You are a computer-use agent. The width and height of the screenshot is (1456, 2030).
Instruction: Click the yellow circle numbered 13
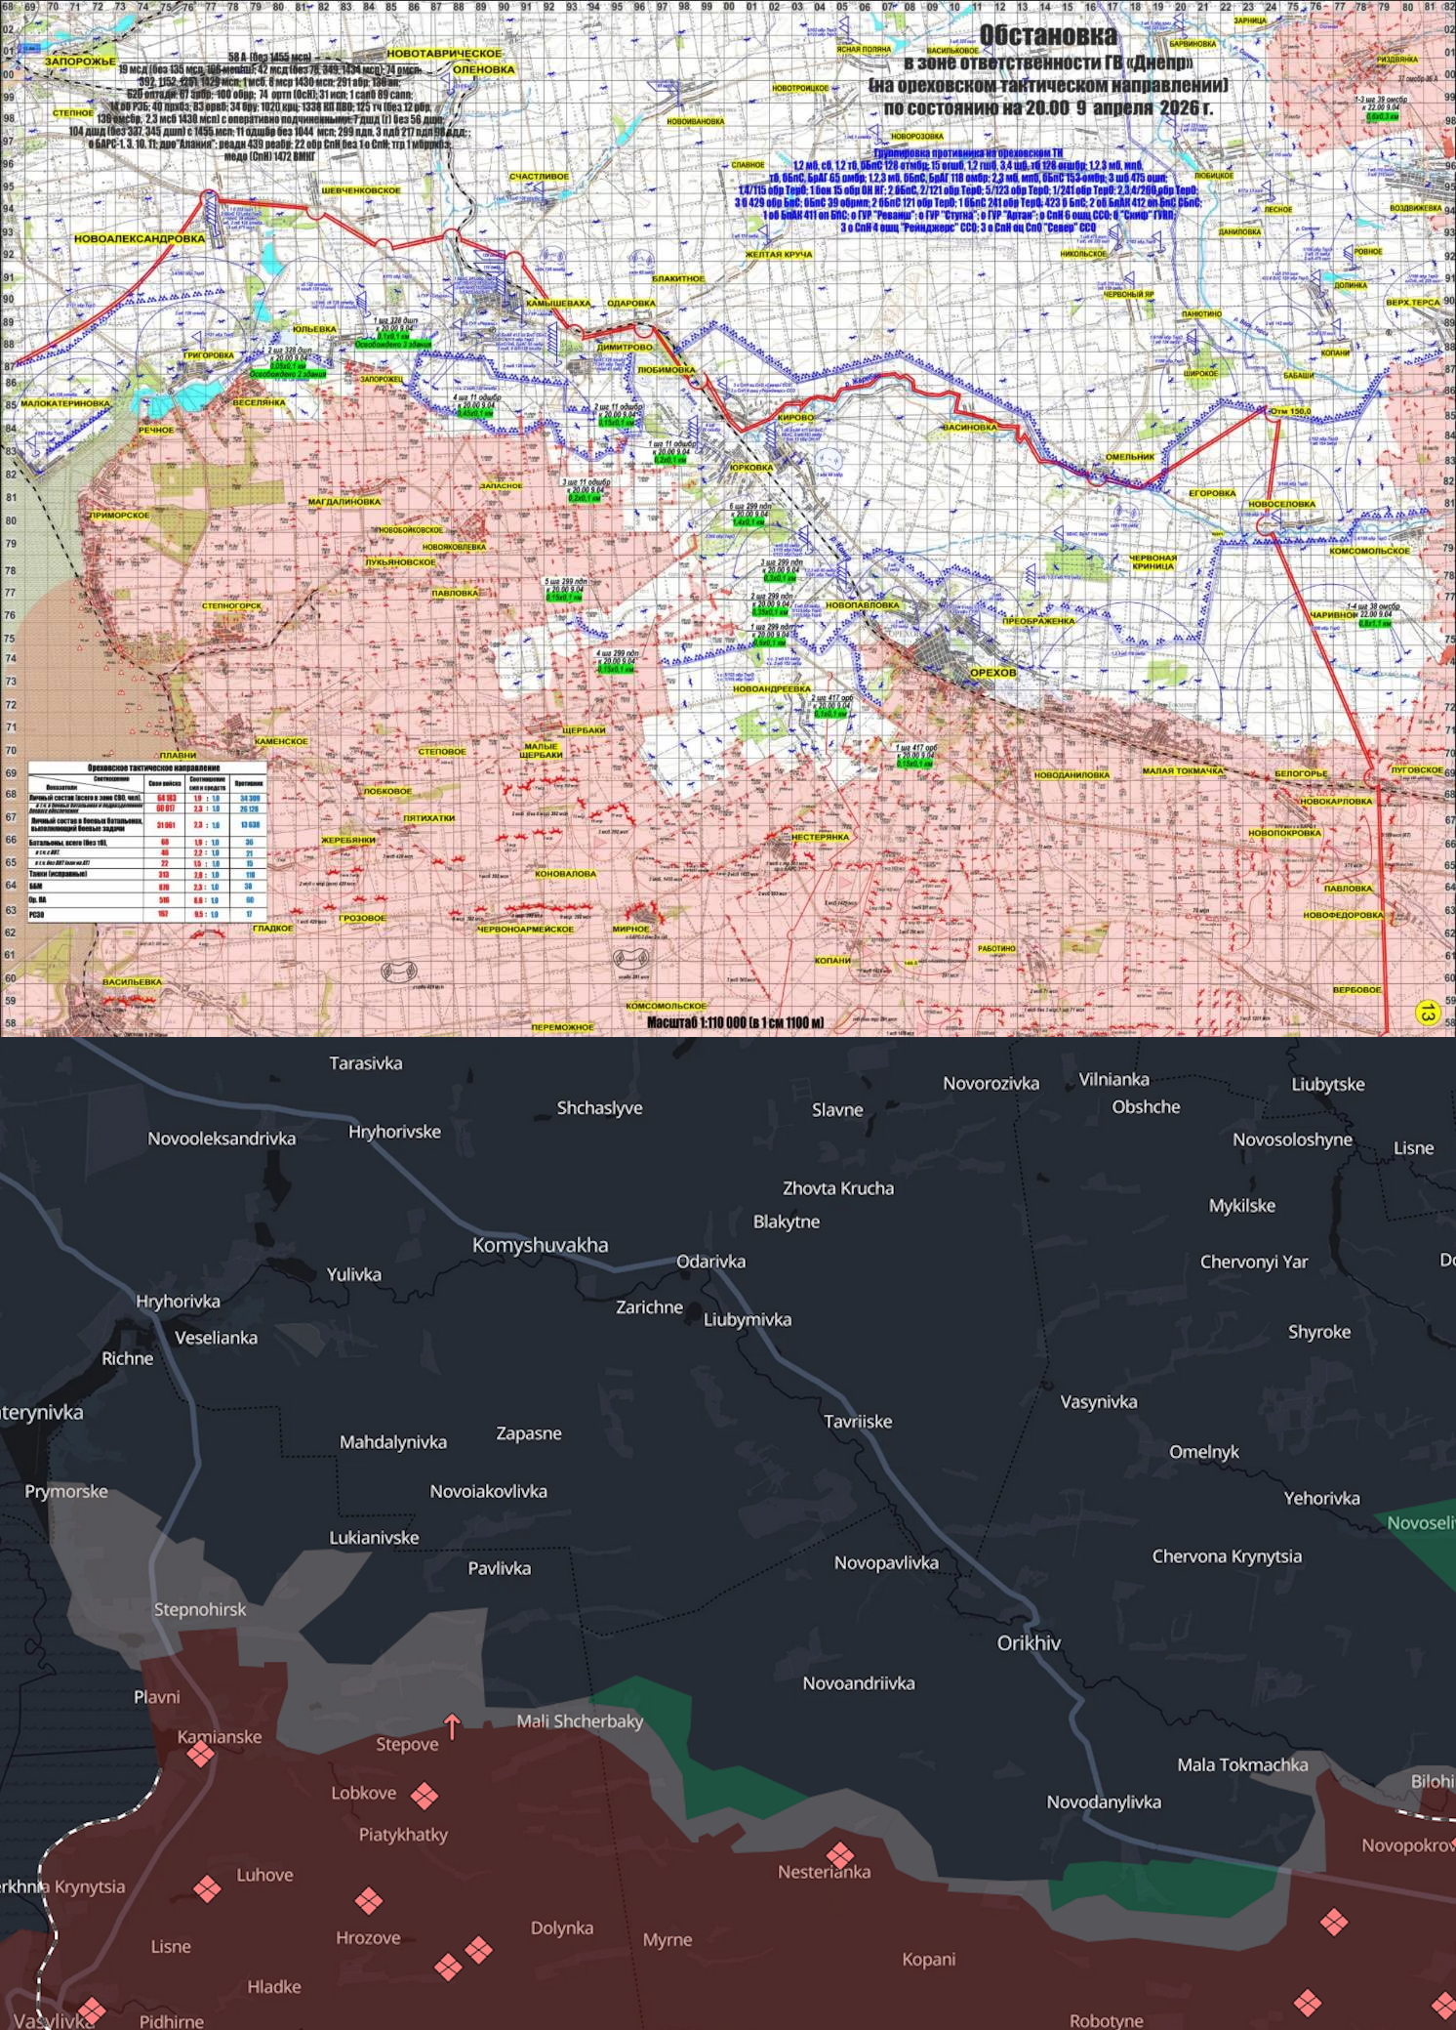click(x=1428, y=1013)
